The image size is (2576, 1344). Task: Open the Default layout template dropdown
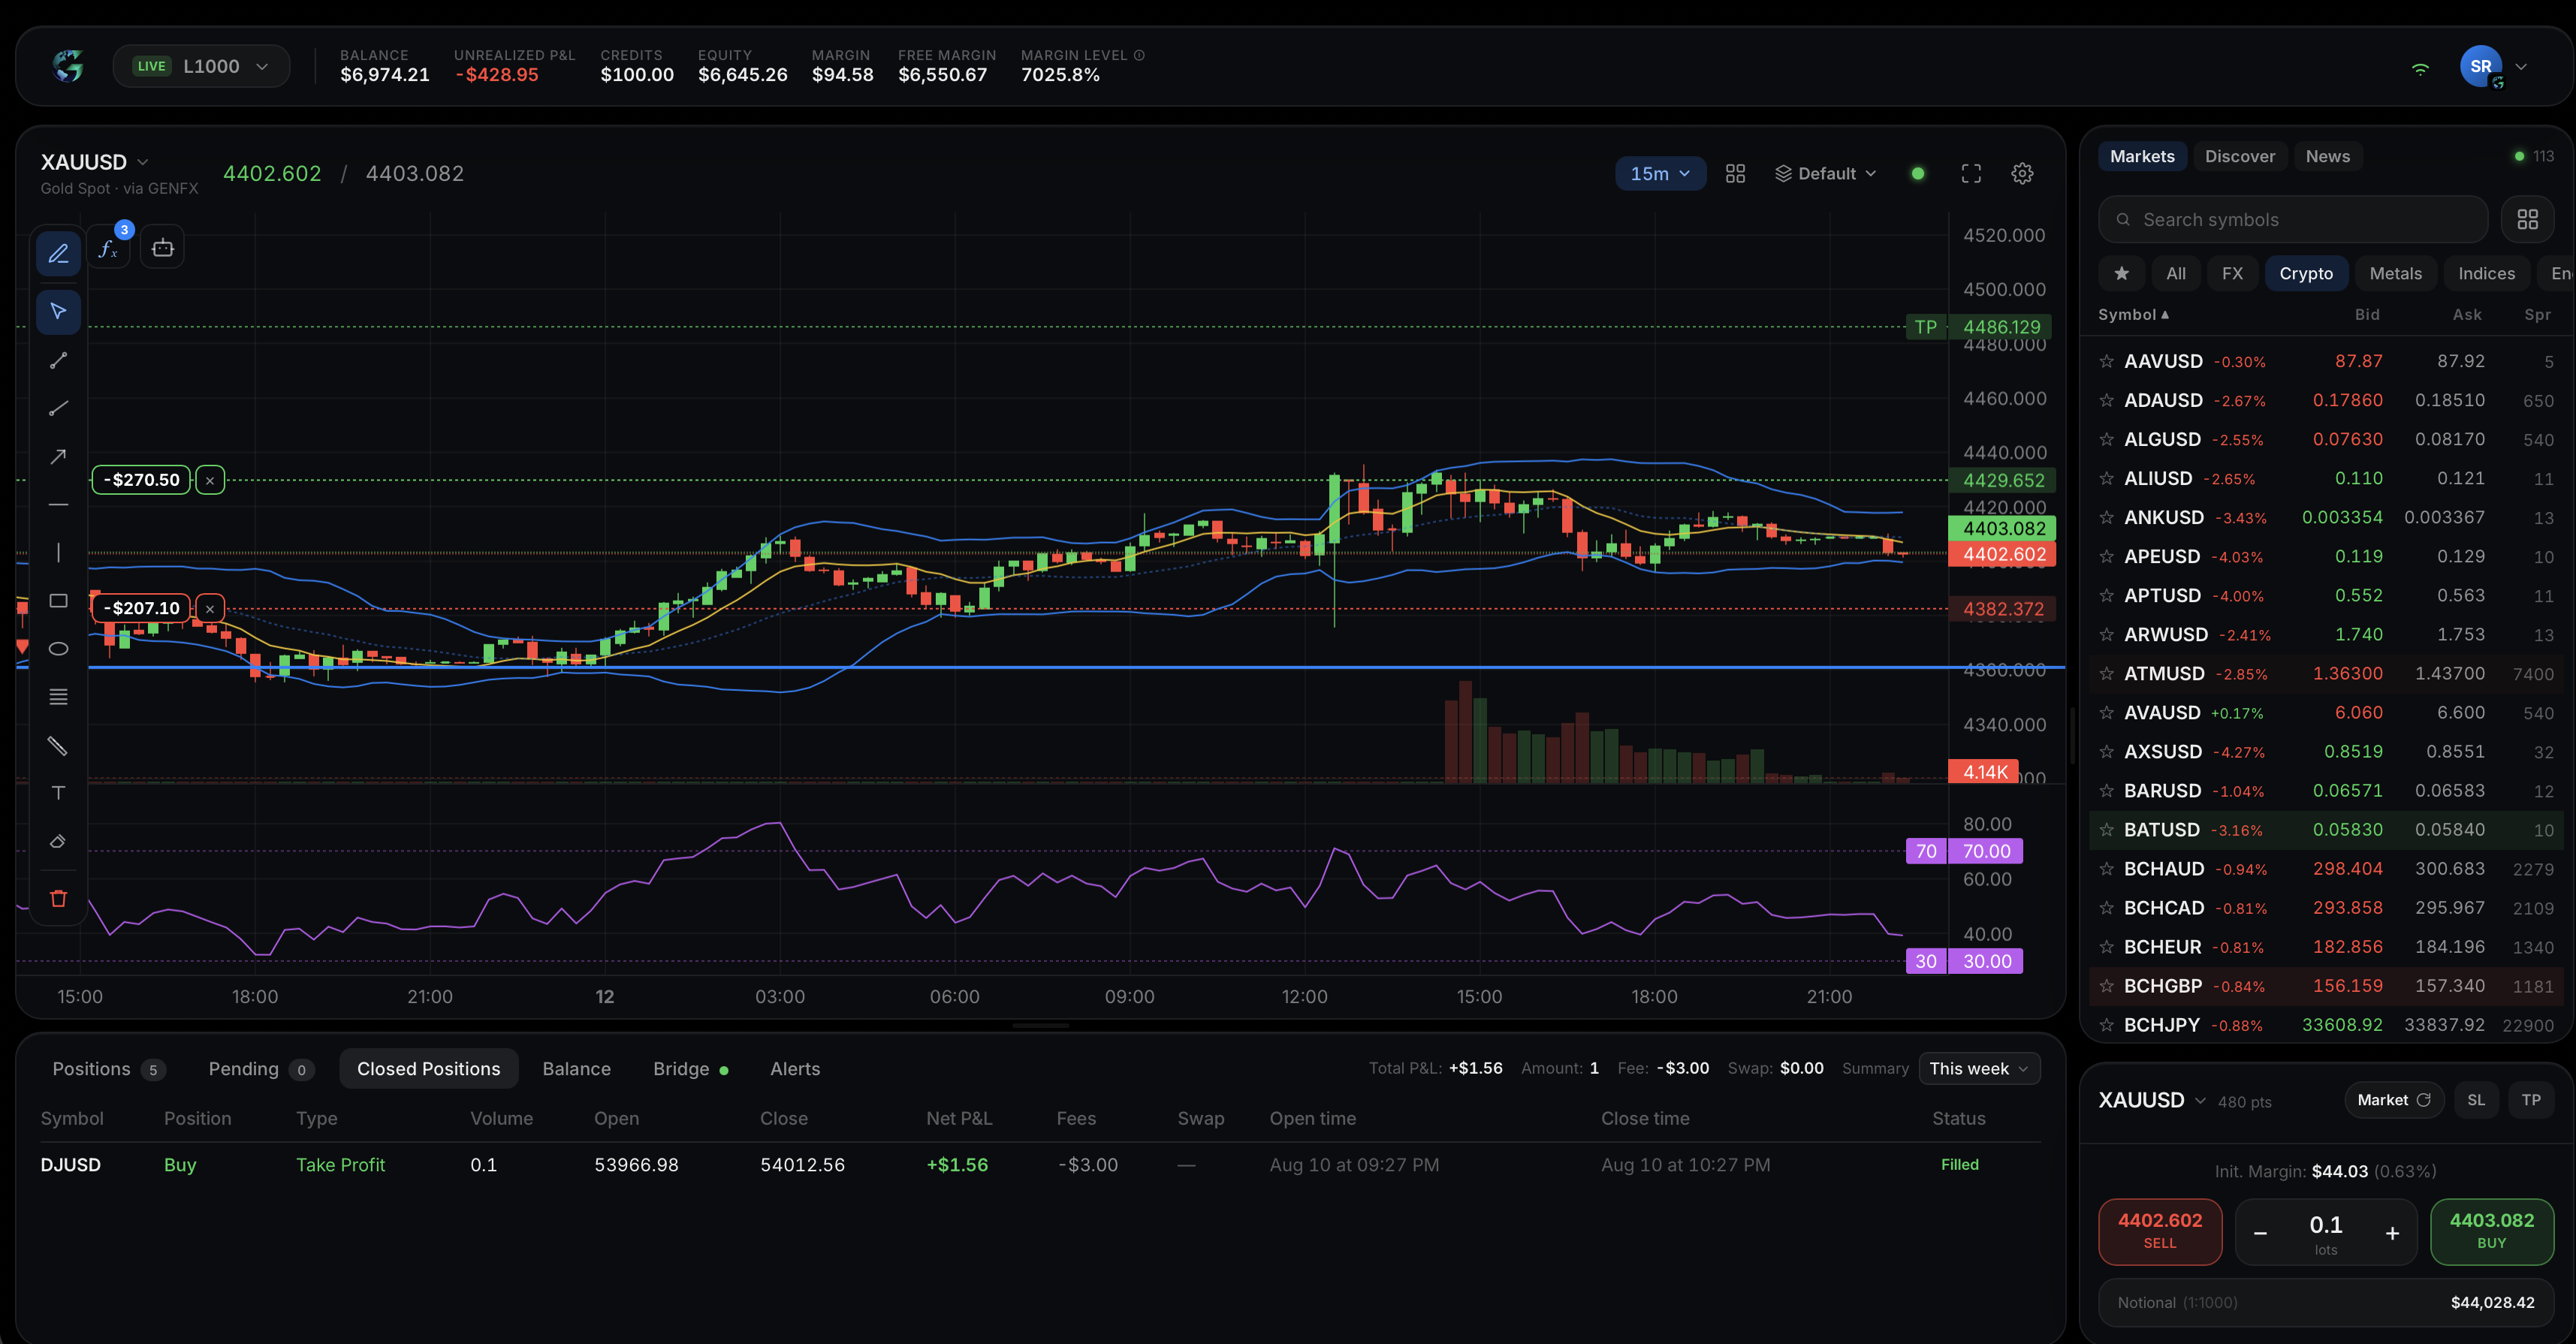coord(1826,174)
